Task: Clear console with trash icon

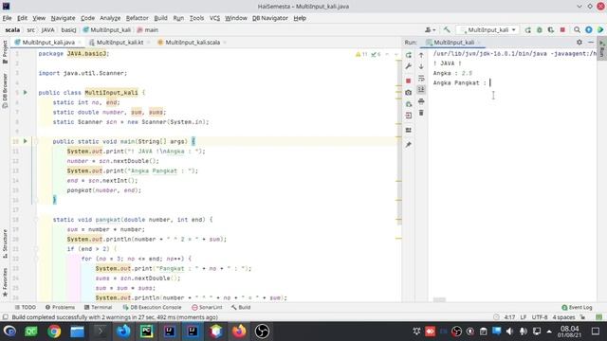Action: 421,113
